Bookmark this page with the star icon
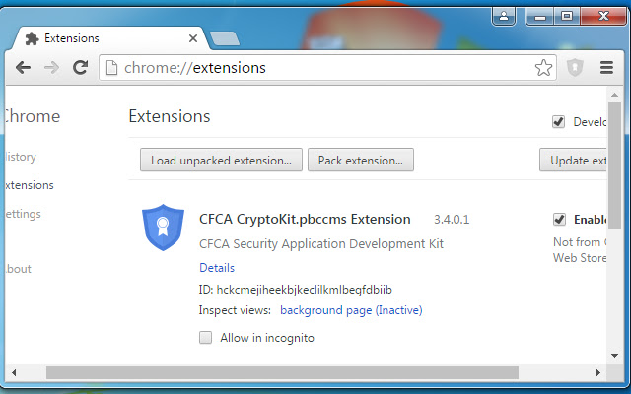Viewport: 631px width, 394px height. point(543,68)
